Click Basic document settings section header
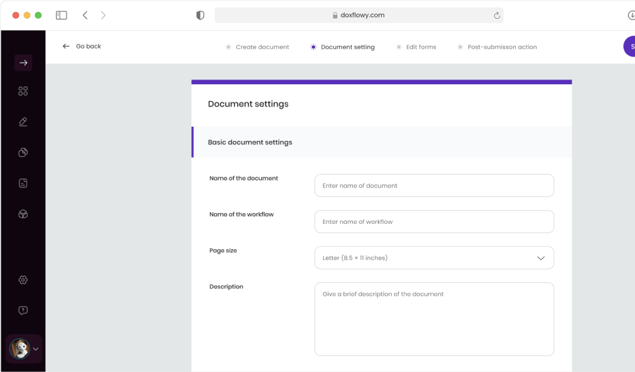Viewport: 635px width, 372px height. [x=382, y=142]
